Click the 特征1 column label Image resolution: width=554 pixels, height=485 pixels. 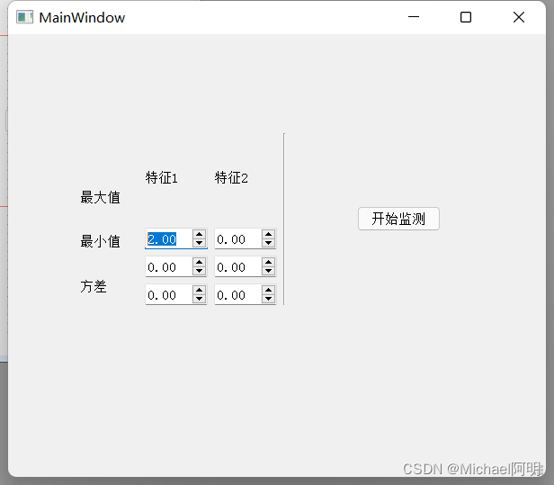click(x=162, y=177)
